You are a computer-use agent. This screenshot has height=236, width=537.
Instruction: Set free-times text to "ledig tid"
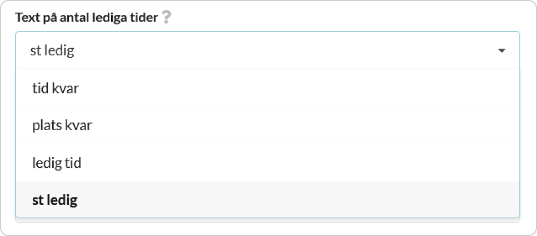tap(268, 162)
